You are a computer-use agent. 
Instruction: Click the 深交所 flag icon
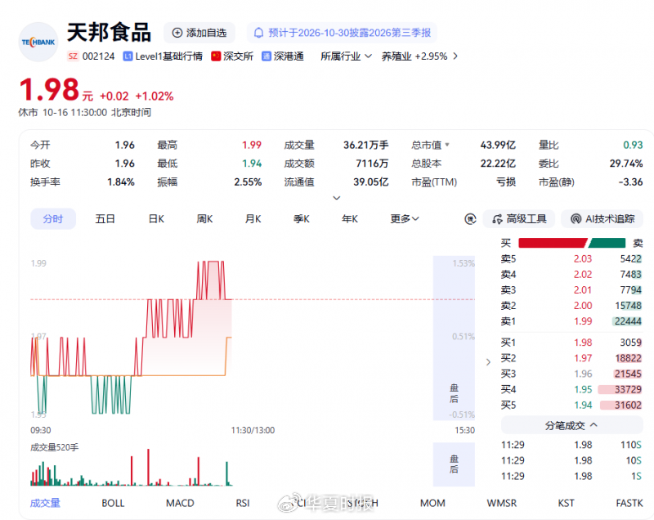coord(216,56)
